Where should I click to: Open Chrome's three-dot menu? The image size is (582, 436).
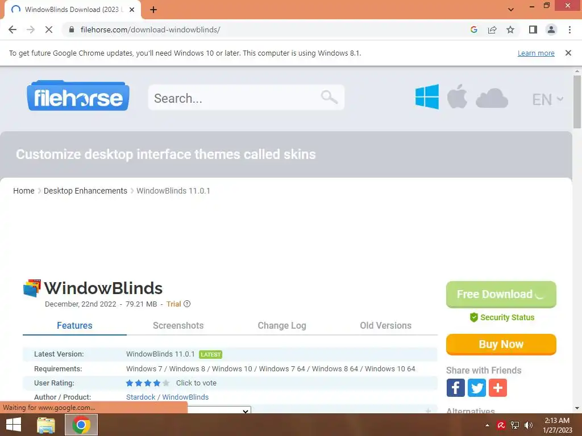569,30
